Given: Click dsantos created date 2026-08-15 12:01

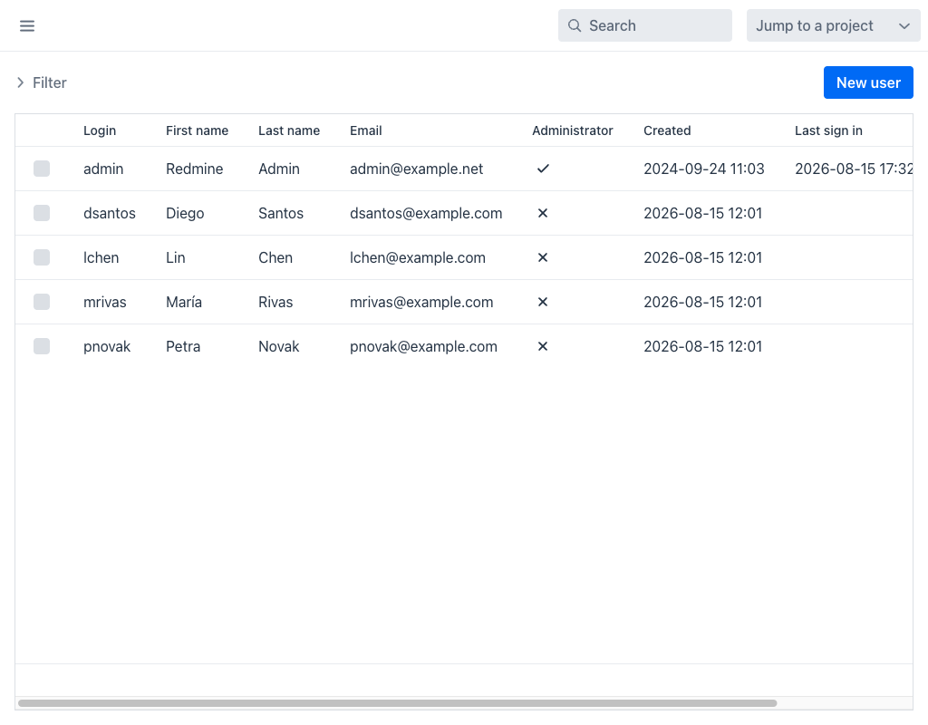Looking at the screenshot, I should [x=702, y=213].
